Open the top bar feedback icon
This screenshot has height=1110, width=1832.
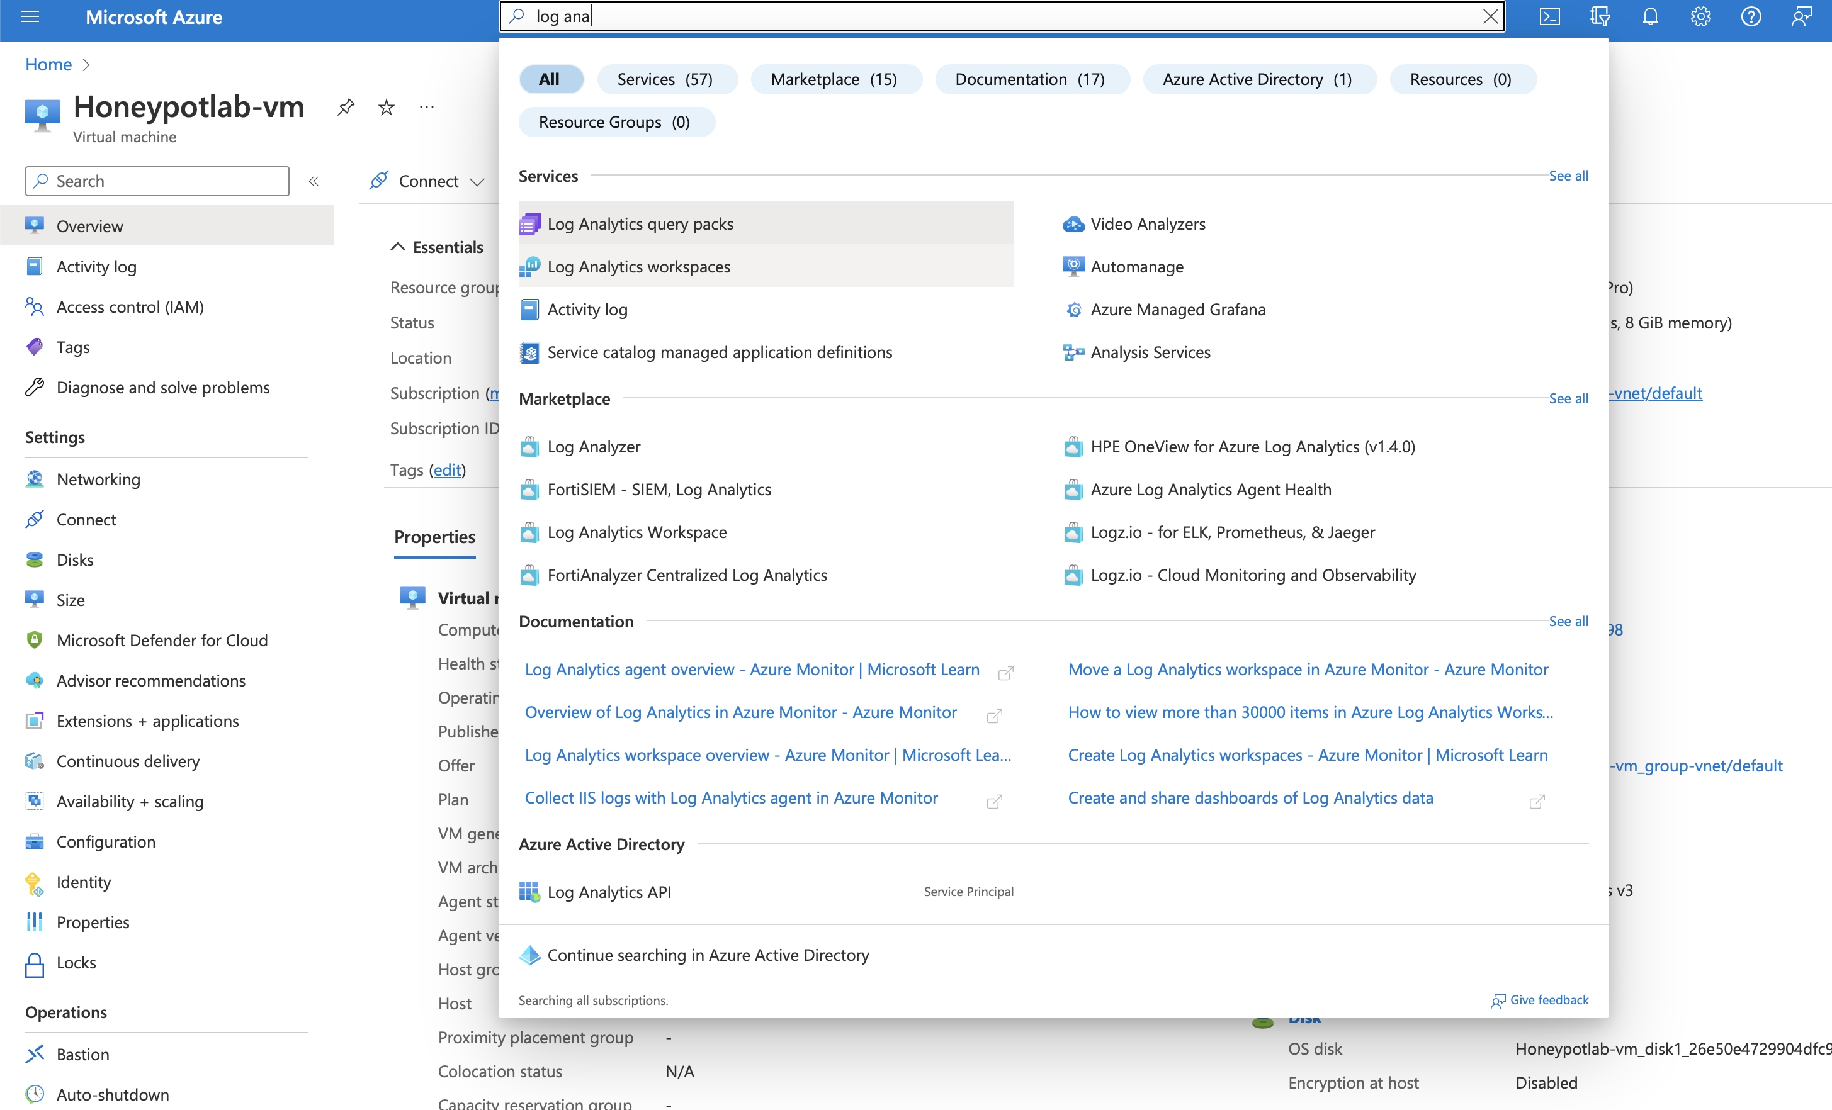(1802, 16)
